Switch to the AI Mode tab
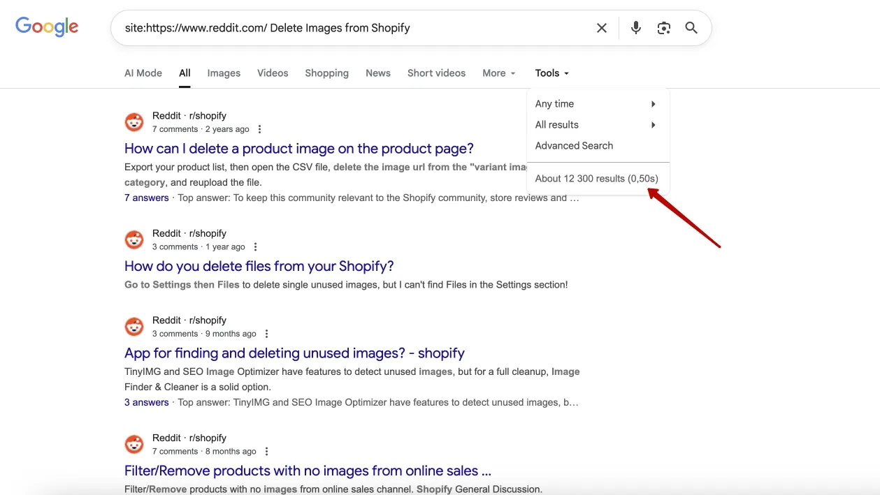The height and width of the screenshot is (495, 880). coord(143,73)
